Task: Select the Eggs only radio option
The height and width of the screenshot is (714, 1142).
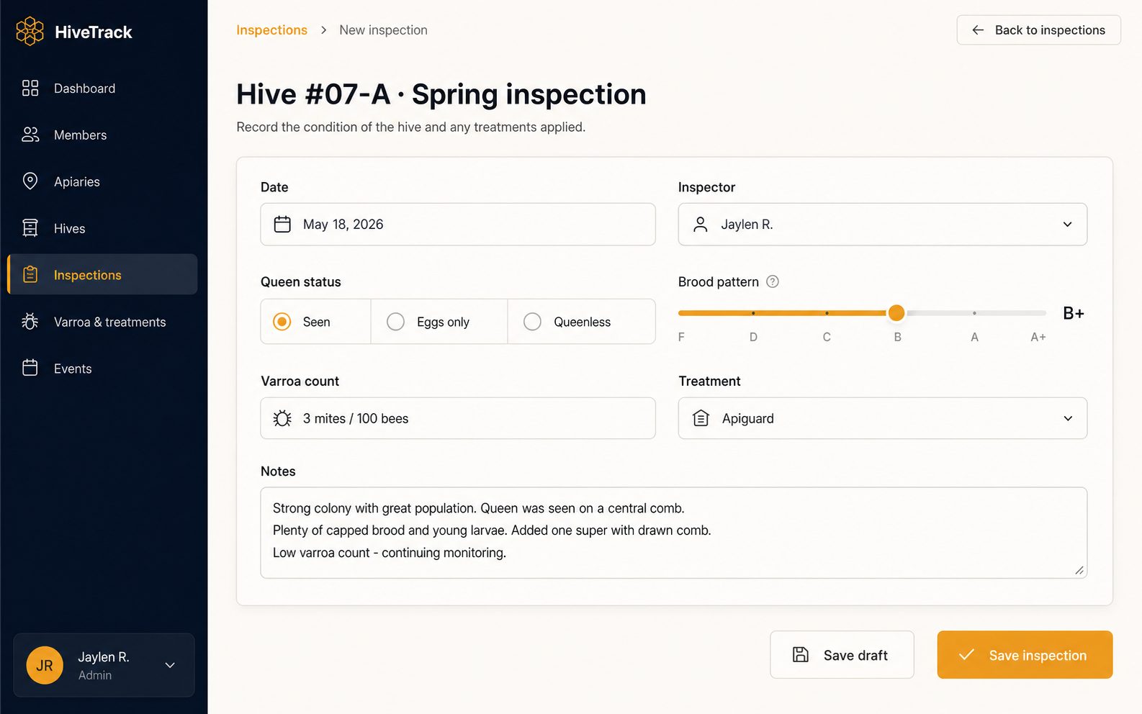Action: pos(395,322)
